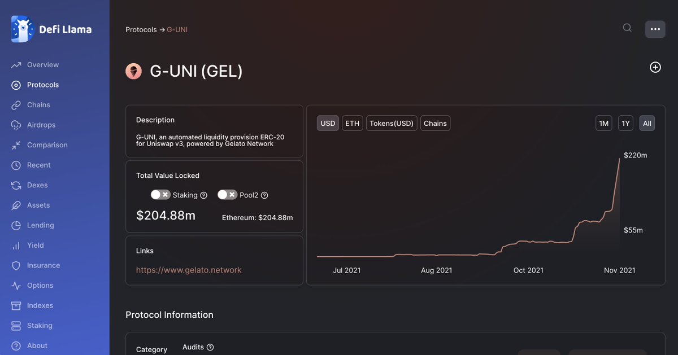
Task: Click the Lending pie chart icon
Action: coord(16,225)
